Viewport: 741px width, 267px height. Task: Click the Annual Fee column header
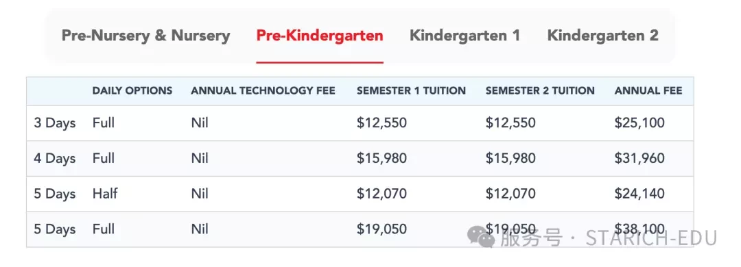(648, 90)
